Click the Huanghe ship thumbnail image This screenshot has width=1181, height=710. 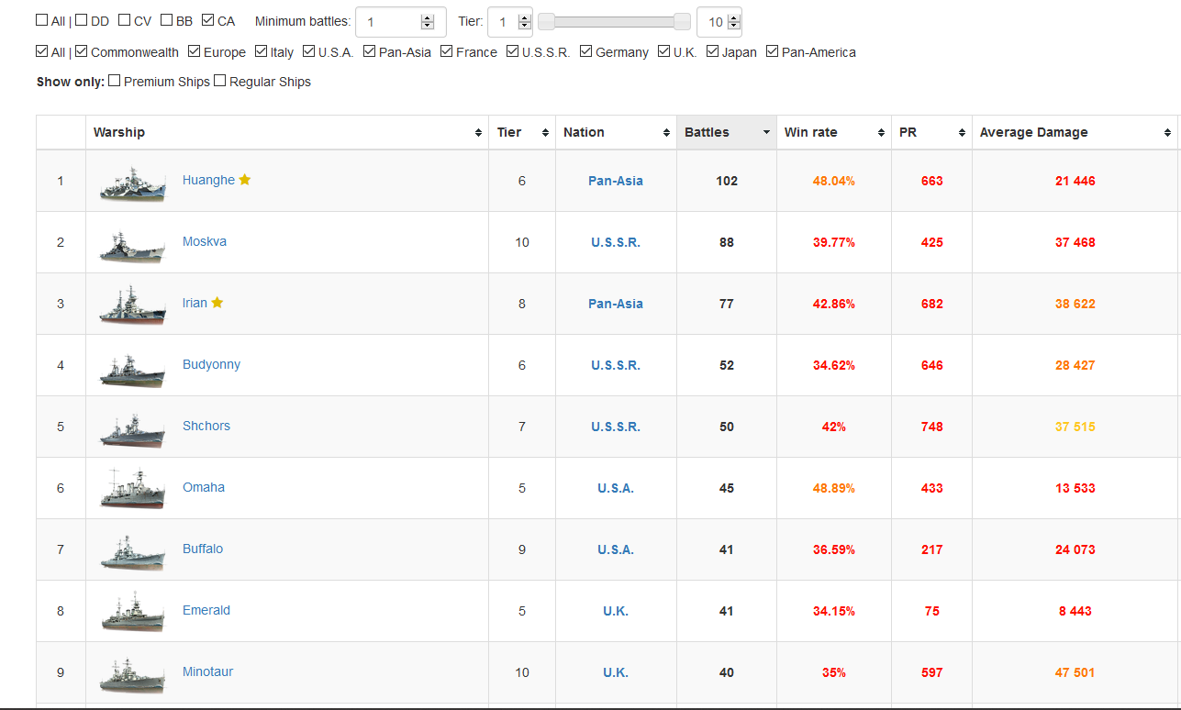click(133, 183)
